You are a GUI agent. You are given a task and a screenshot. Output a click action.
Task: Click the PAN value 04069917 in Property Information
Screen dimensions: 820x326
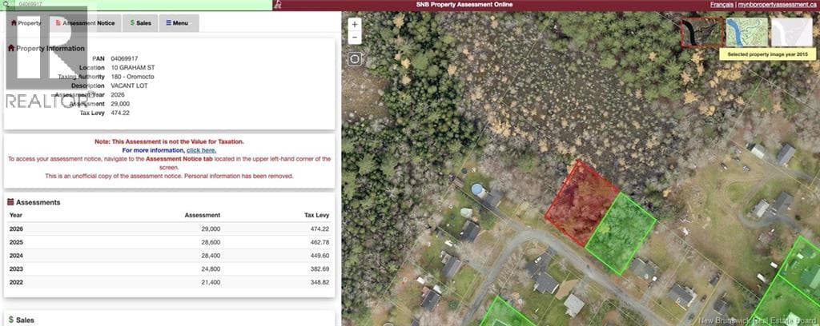[124, 59]
